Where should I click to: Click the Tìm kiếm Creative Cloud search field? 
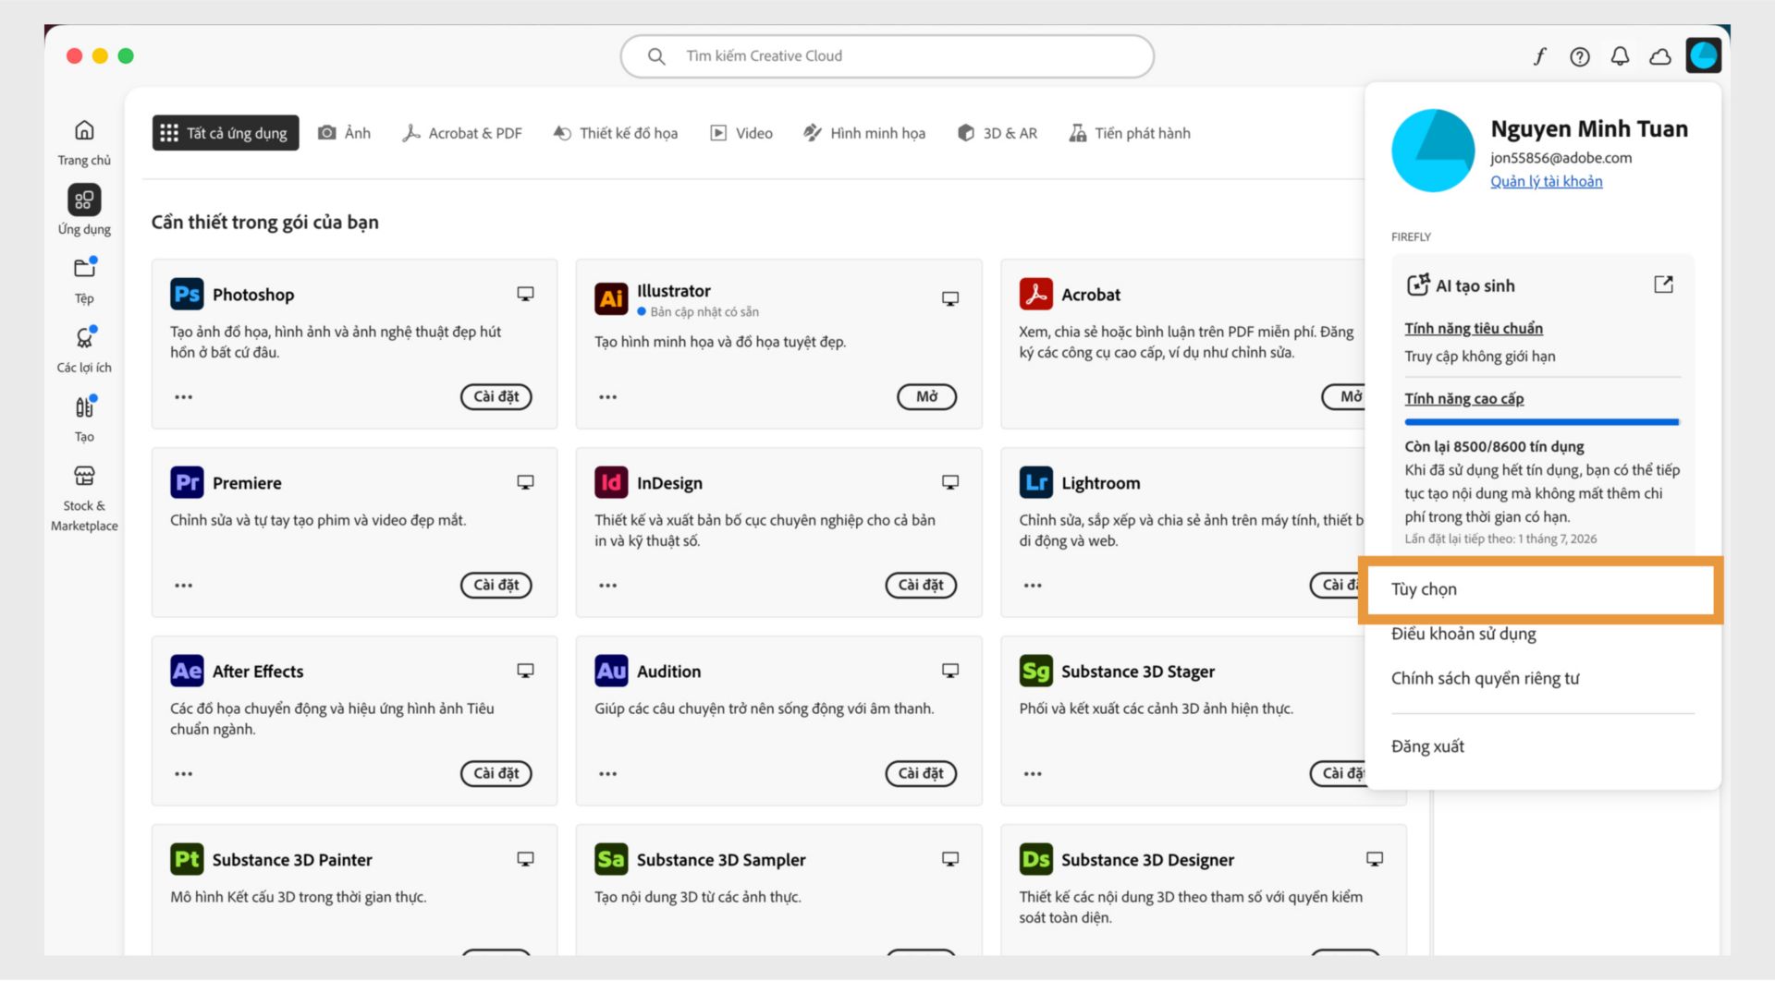pyautogui.click(x=887, y=56)
